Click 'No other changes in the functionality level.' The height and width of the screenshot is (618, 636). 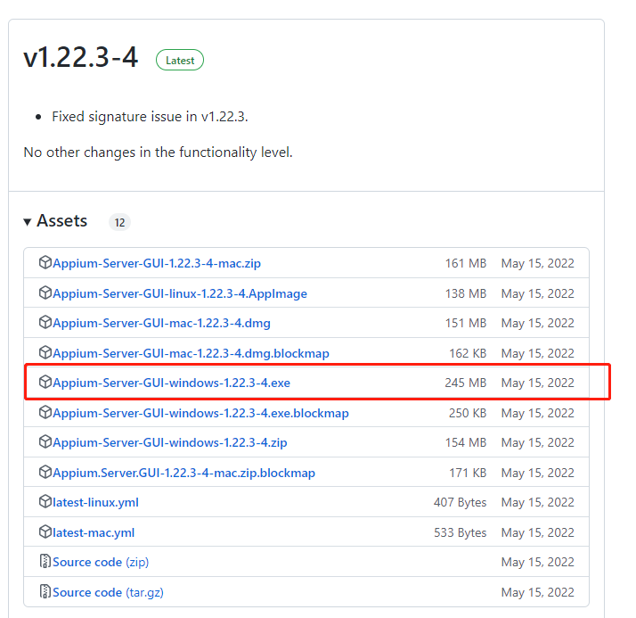(x=159, y=152)
